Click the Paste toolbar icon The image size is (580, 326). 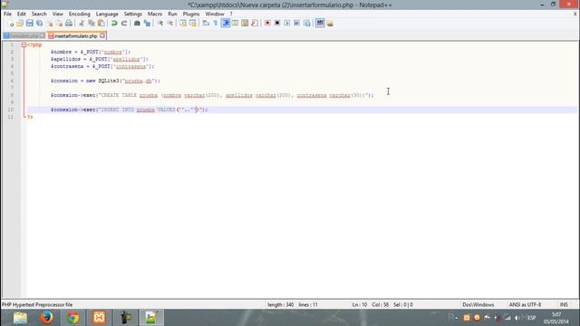click(101, 24)
